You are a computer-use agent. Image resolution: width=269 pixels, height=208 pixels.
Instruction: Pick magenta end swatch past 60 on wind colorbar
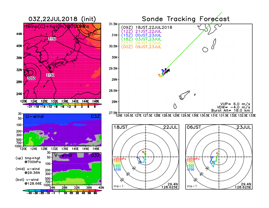98,190
